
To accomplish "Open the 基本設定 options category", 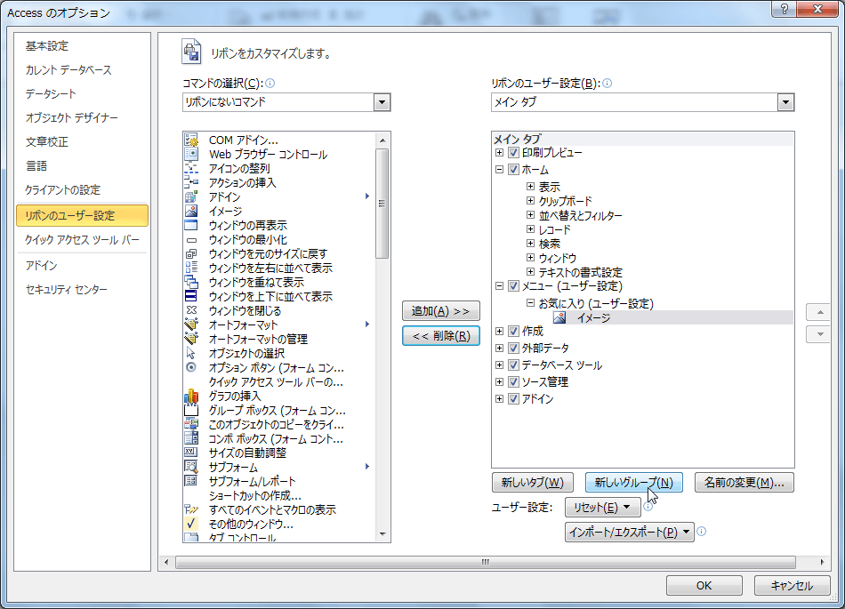I will tap(47, 45).
